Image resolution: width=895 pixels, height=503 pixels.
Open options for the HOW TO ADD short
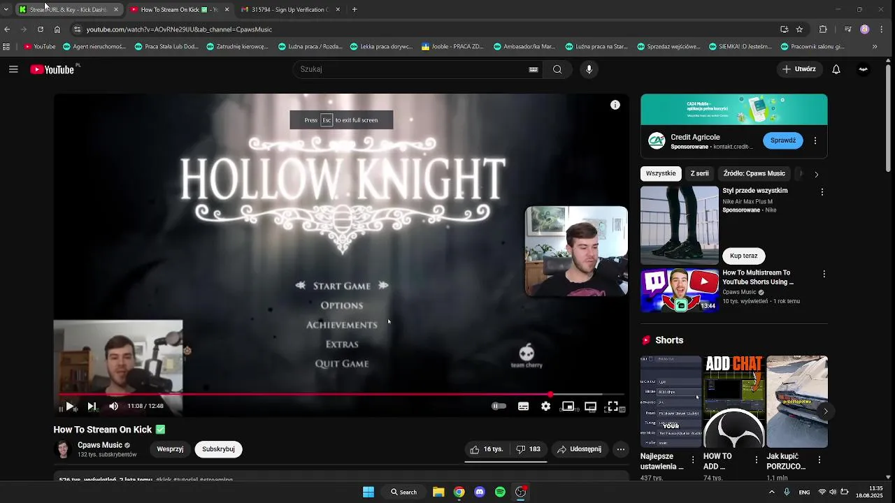(756, 460)
